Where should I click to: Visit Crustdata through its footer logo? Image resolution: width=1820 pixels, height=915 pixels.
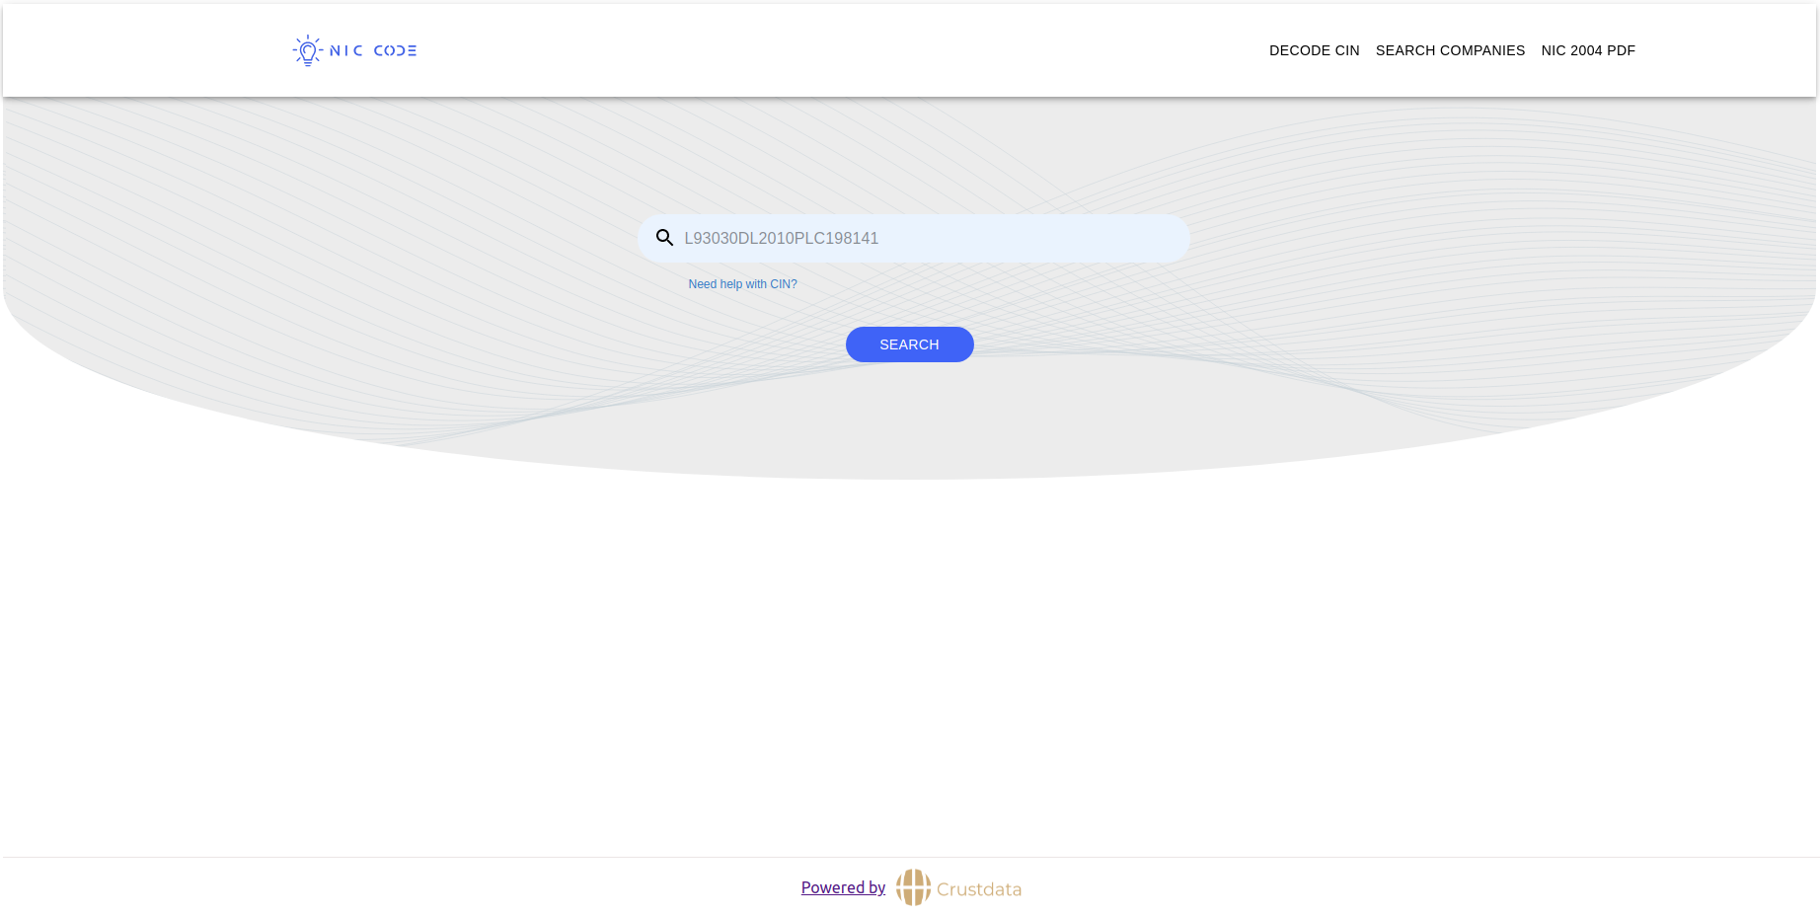click(x=913, y=887)
